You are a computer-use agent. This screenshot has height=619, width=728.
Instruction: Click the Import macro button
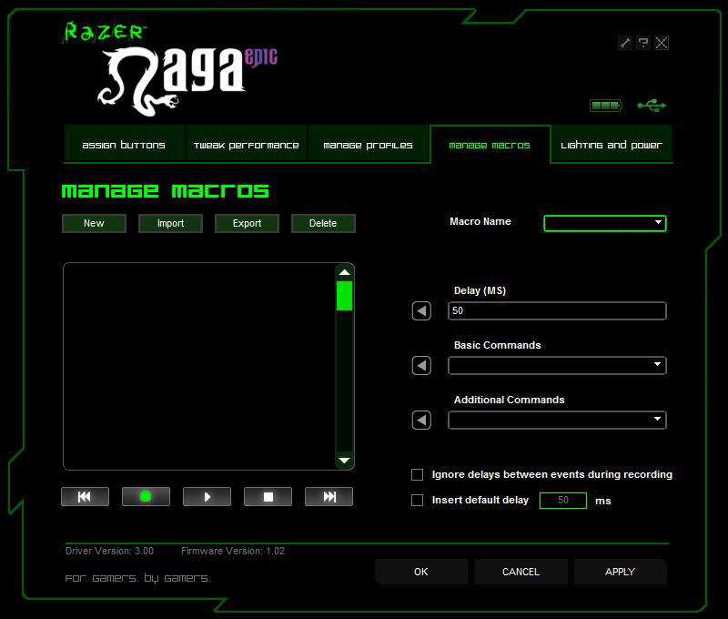[170, 223]
